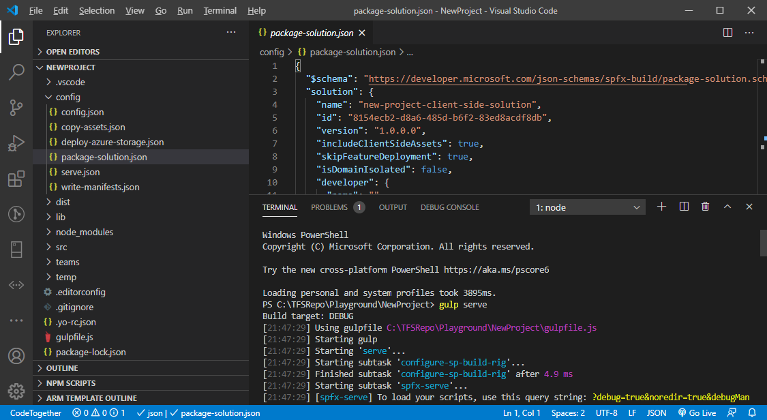
Task: Open Manage gear icon in activity bar
Action: (x=16, y=391)
